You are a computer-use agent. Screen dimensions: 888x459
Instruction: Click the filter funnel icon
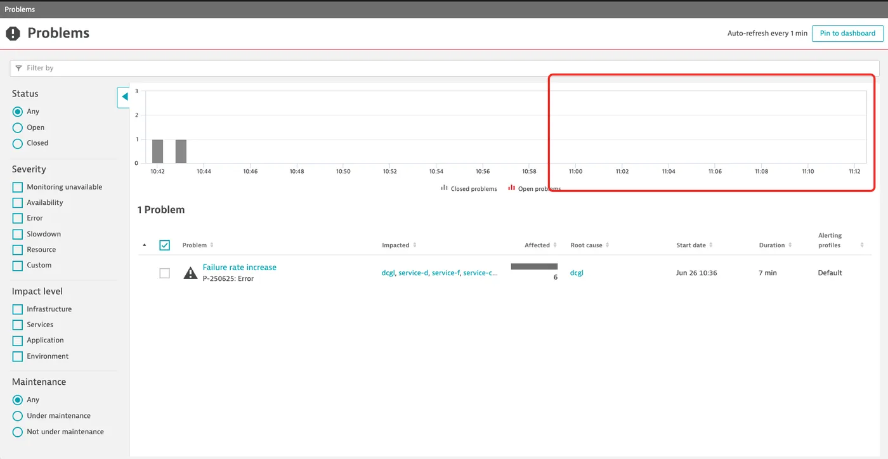[18, 68]
